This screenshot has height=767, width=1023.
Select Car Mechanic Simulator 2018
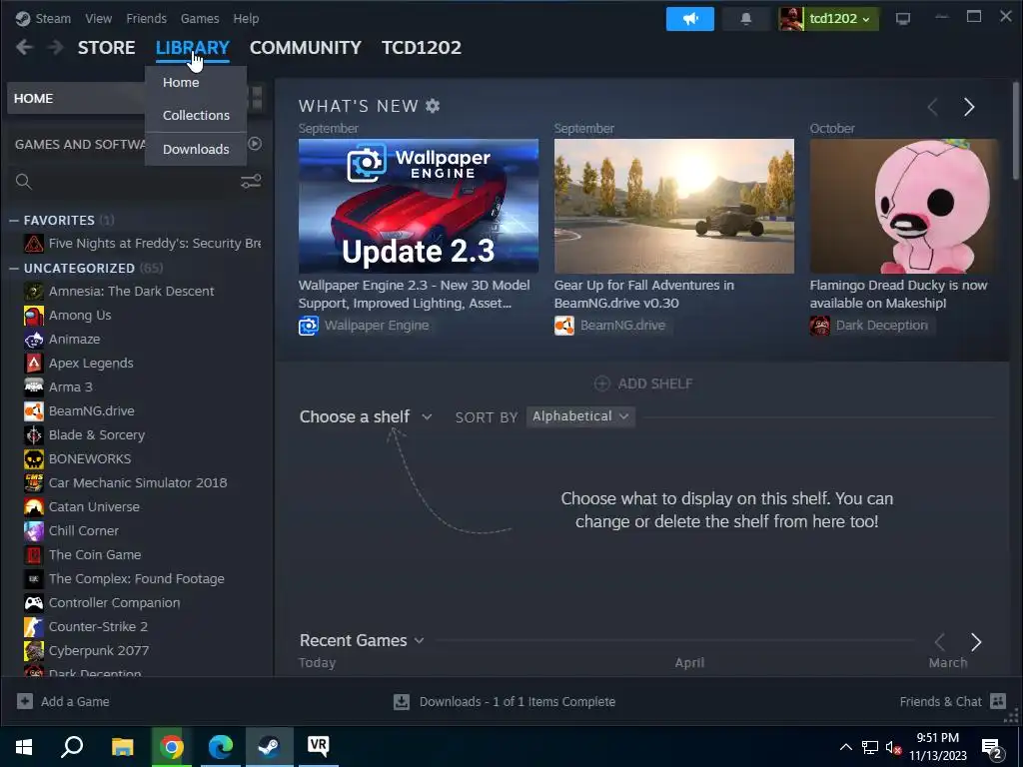click(138, 483)
